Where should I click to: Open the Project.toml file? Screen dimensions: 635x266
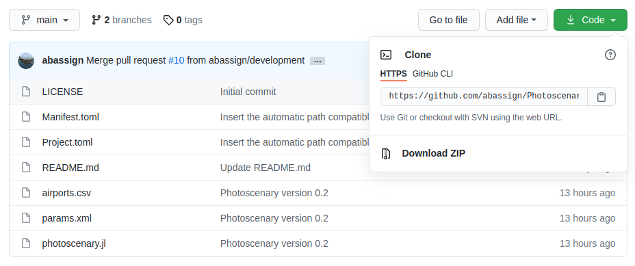click(67, 142)
